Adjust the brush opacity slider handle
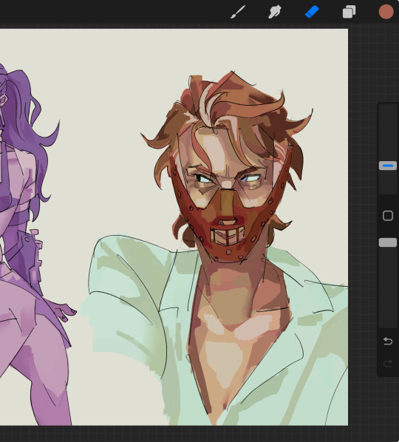 [x=388, y=242]
